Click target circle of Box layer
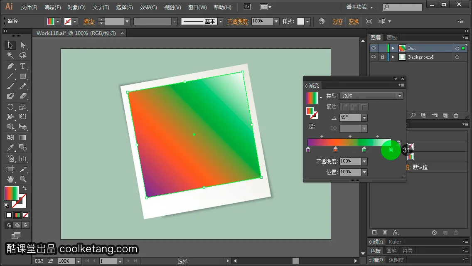Image resolution: width=472 pixels, height=266 pixels. (x=457, y=48)
